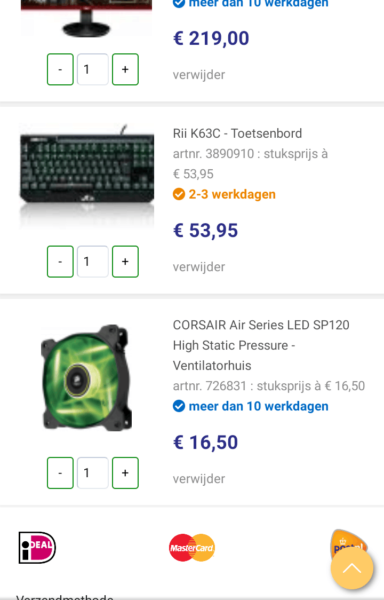Increase the Rii K63C quantity with plus
The image size is (384, 600).
125,262
